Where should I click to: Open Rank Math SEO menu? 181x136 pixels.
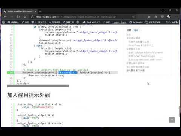[x=91, y=22]
